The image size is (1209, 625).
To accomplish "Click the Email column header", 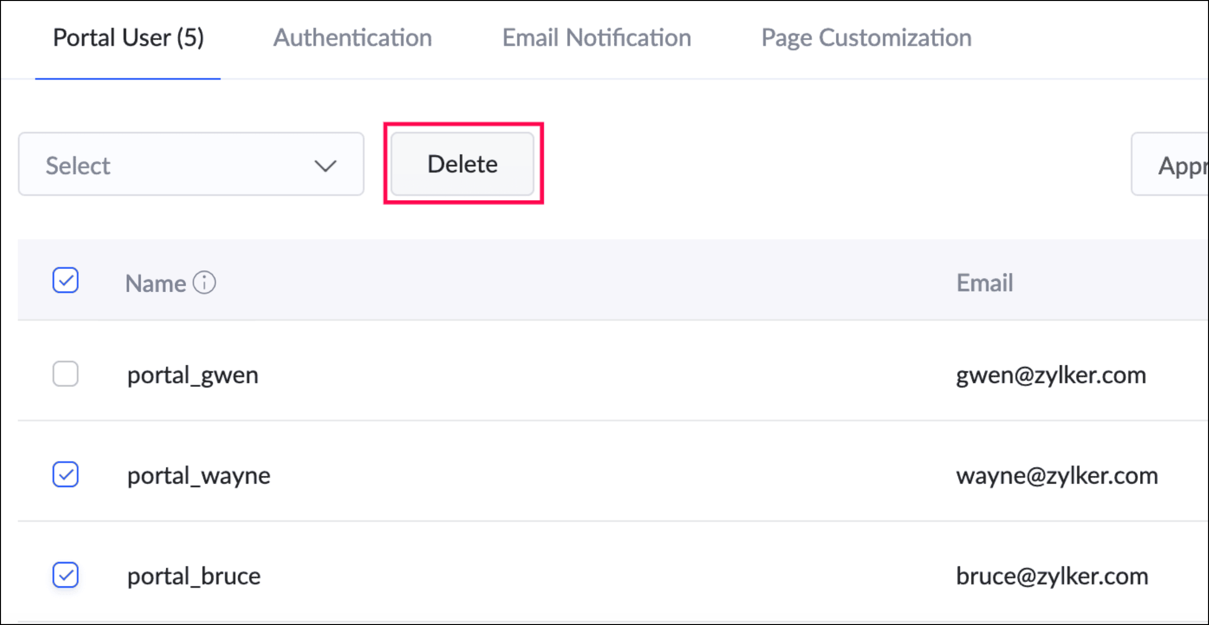I will click(x=984, y=283).
